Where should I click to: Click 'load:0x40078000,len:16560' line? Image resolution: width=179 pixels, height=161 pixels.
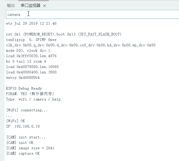[x=32, y=67]
